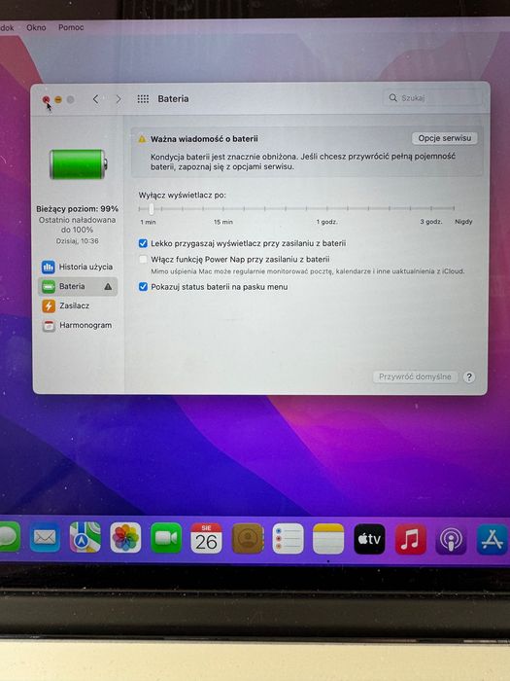Show all preferences grid icon
Viewport: 510px width, 681px height.
click(143, 99)
